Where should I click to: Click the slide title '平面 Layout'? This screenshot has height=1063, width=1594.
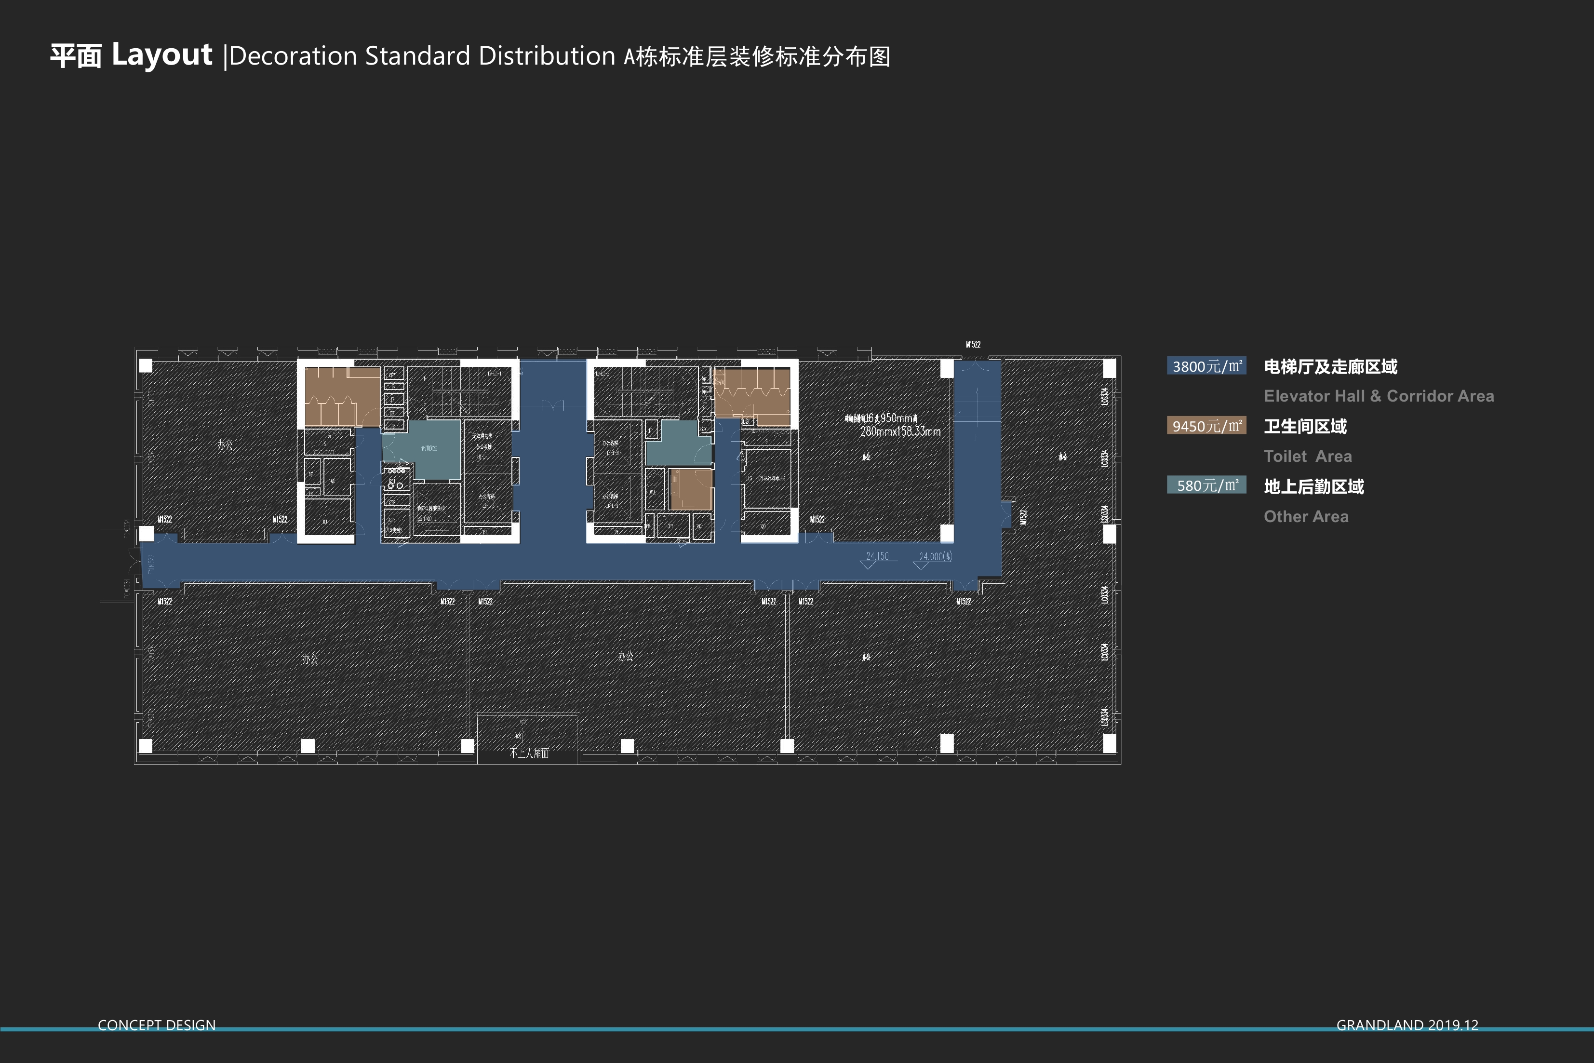[x=132, y=55]
